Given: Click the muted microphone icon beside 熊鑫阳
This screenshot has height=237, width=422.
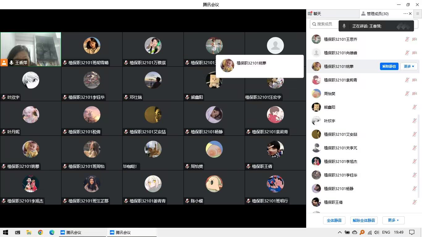Looking at the screenshot, I should coord(414,107).
